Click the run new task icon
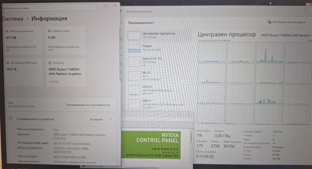 tap(269, 22)
